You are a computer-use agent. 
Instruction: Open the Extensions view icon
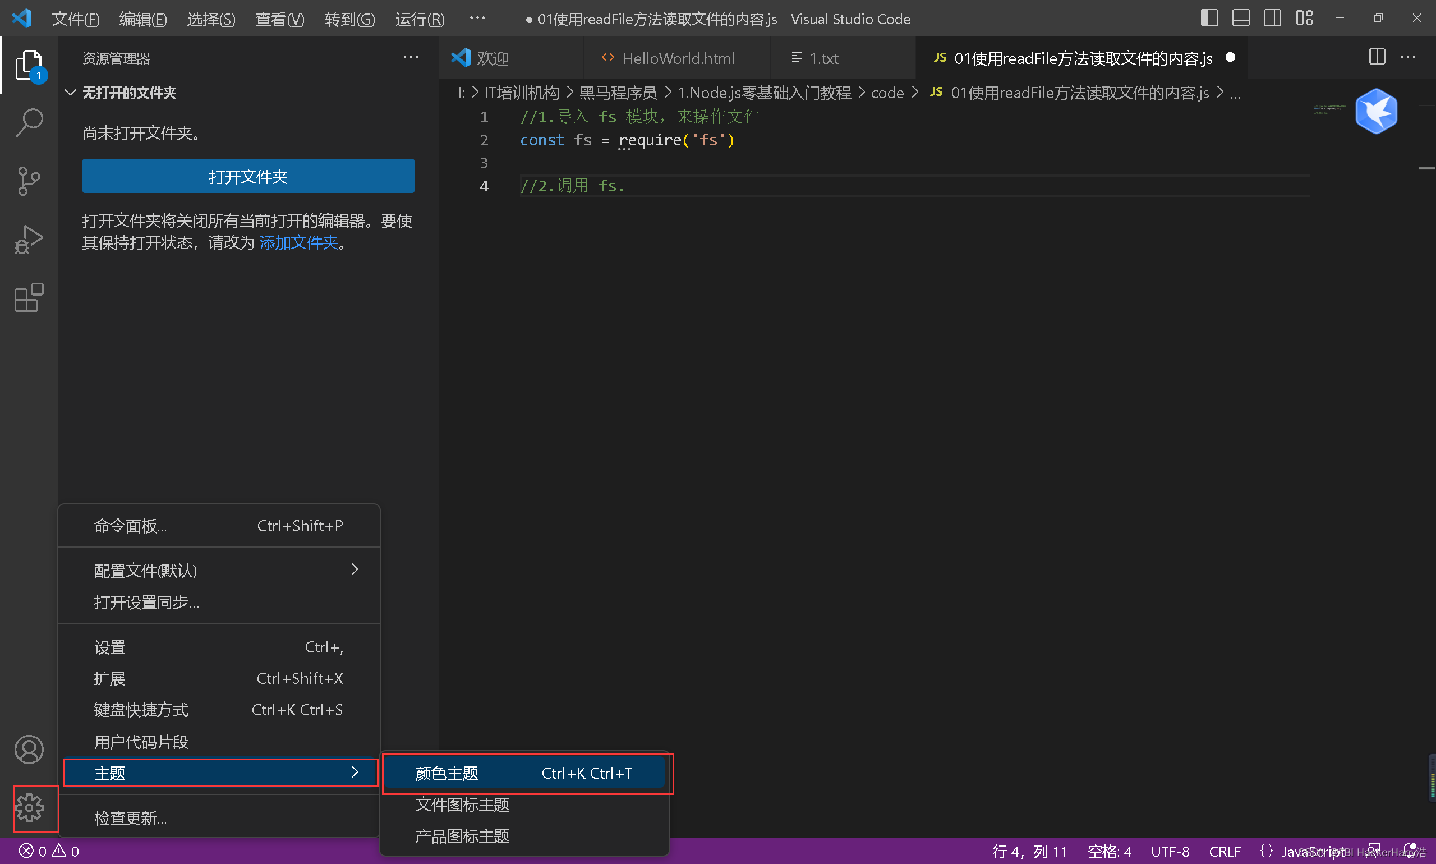point(29,297)
